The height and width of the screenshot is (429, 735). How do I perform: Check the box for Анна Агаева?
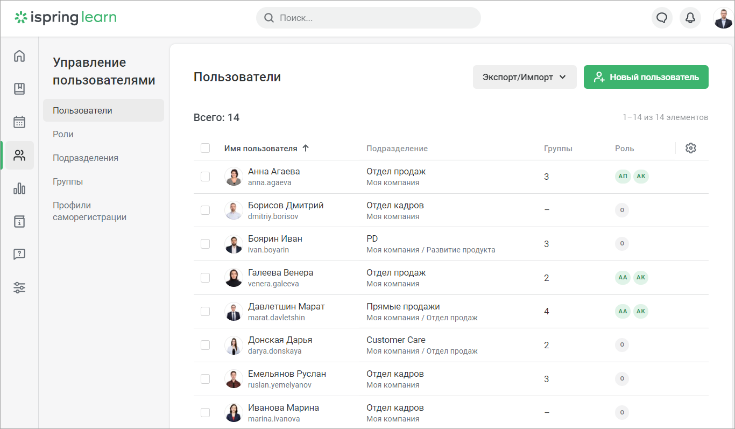click(205, 177)
